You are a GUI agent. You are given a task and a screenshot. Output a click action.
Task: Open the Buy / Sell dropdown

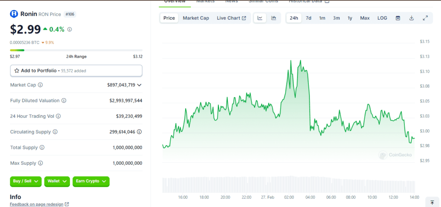pos(25,182)
